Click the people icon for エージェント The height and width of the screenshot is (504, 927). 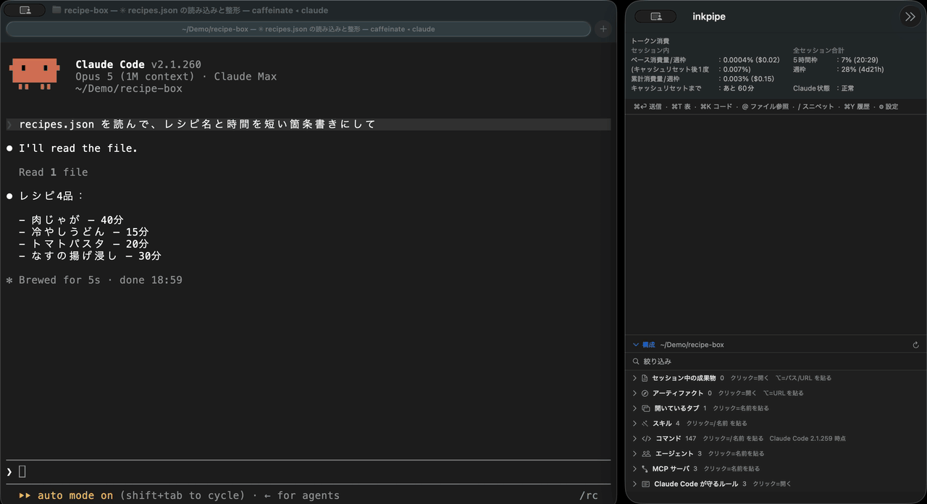646,454
